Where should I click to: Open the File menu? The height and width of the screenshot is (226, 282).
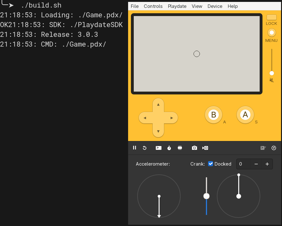click(134, 6)
